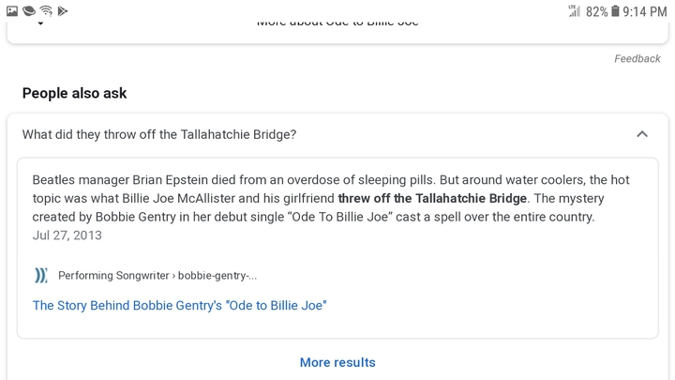Collapse answer using the up chevron
Viewport: 675px width, 380px height.
(642, 134)
